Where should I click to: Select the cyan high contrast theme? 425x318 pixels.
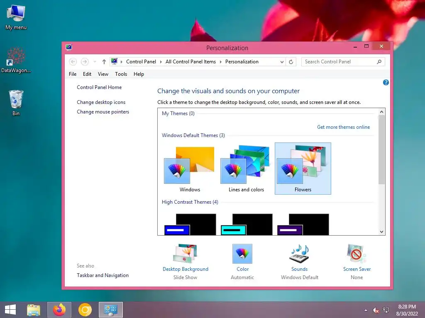247,224
